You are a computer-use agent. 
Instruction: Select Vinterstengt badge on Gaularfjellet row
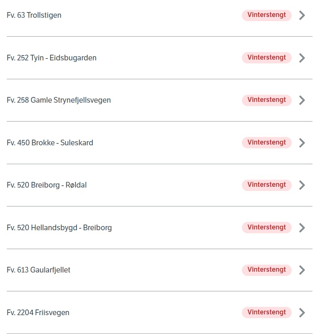coord(266,270)
